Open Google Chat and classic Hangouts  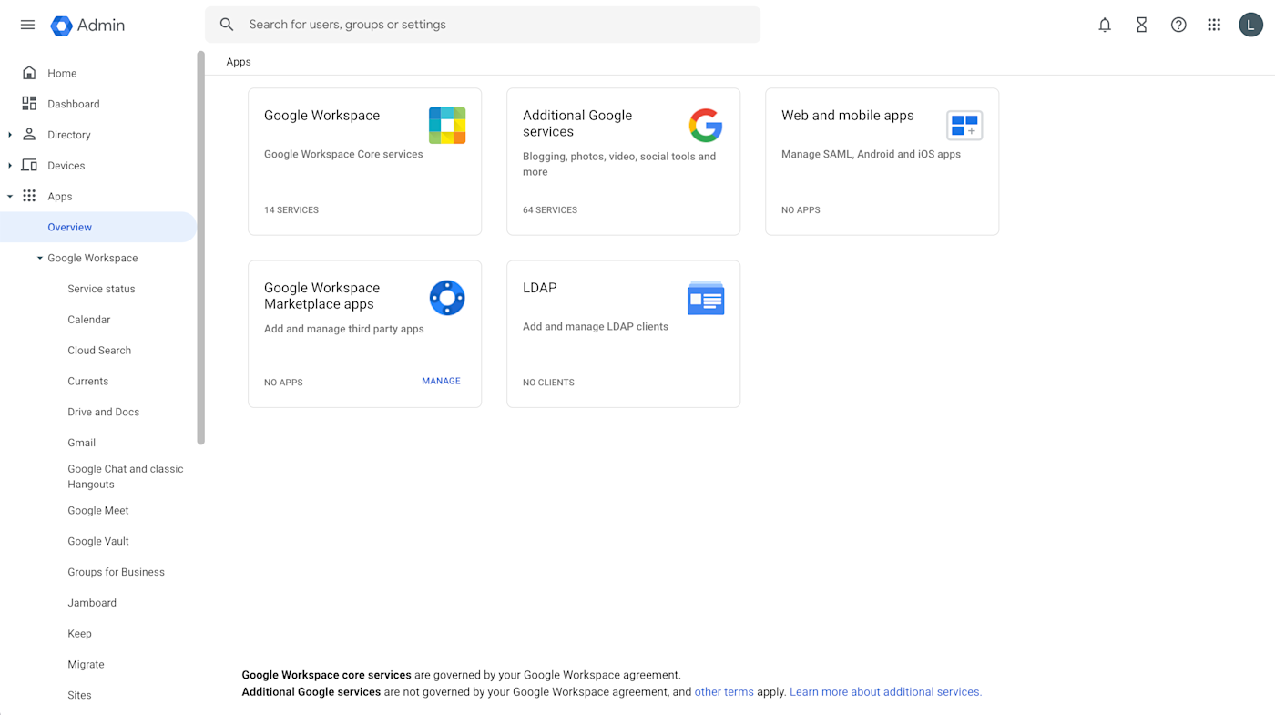click(x=126, y=476)
